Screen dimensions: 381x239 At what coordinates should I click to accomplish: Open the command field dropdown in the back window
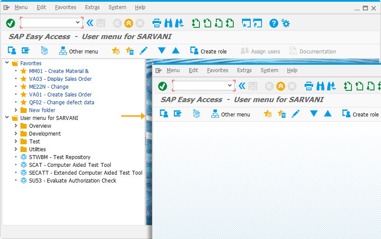coord(78,22)
